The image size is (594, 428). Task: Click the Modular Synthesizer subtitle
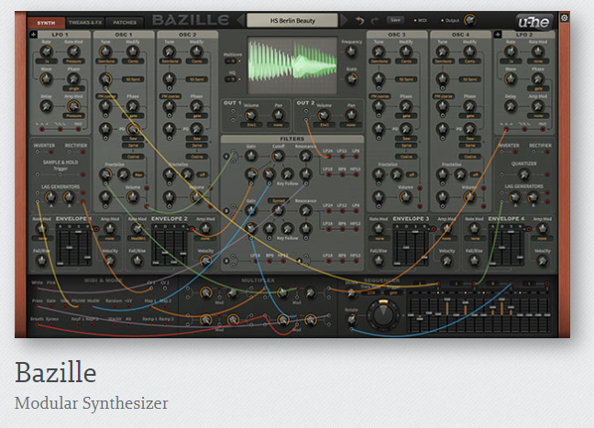[x=92, y=403]
